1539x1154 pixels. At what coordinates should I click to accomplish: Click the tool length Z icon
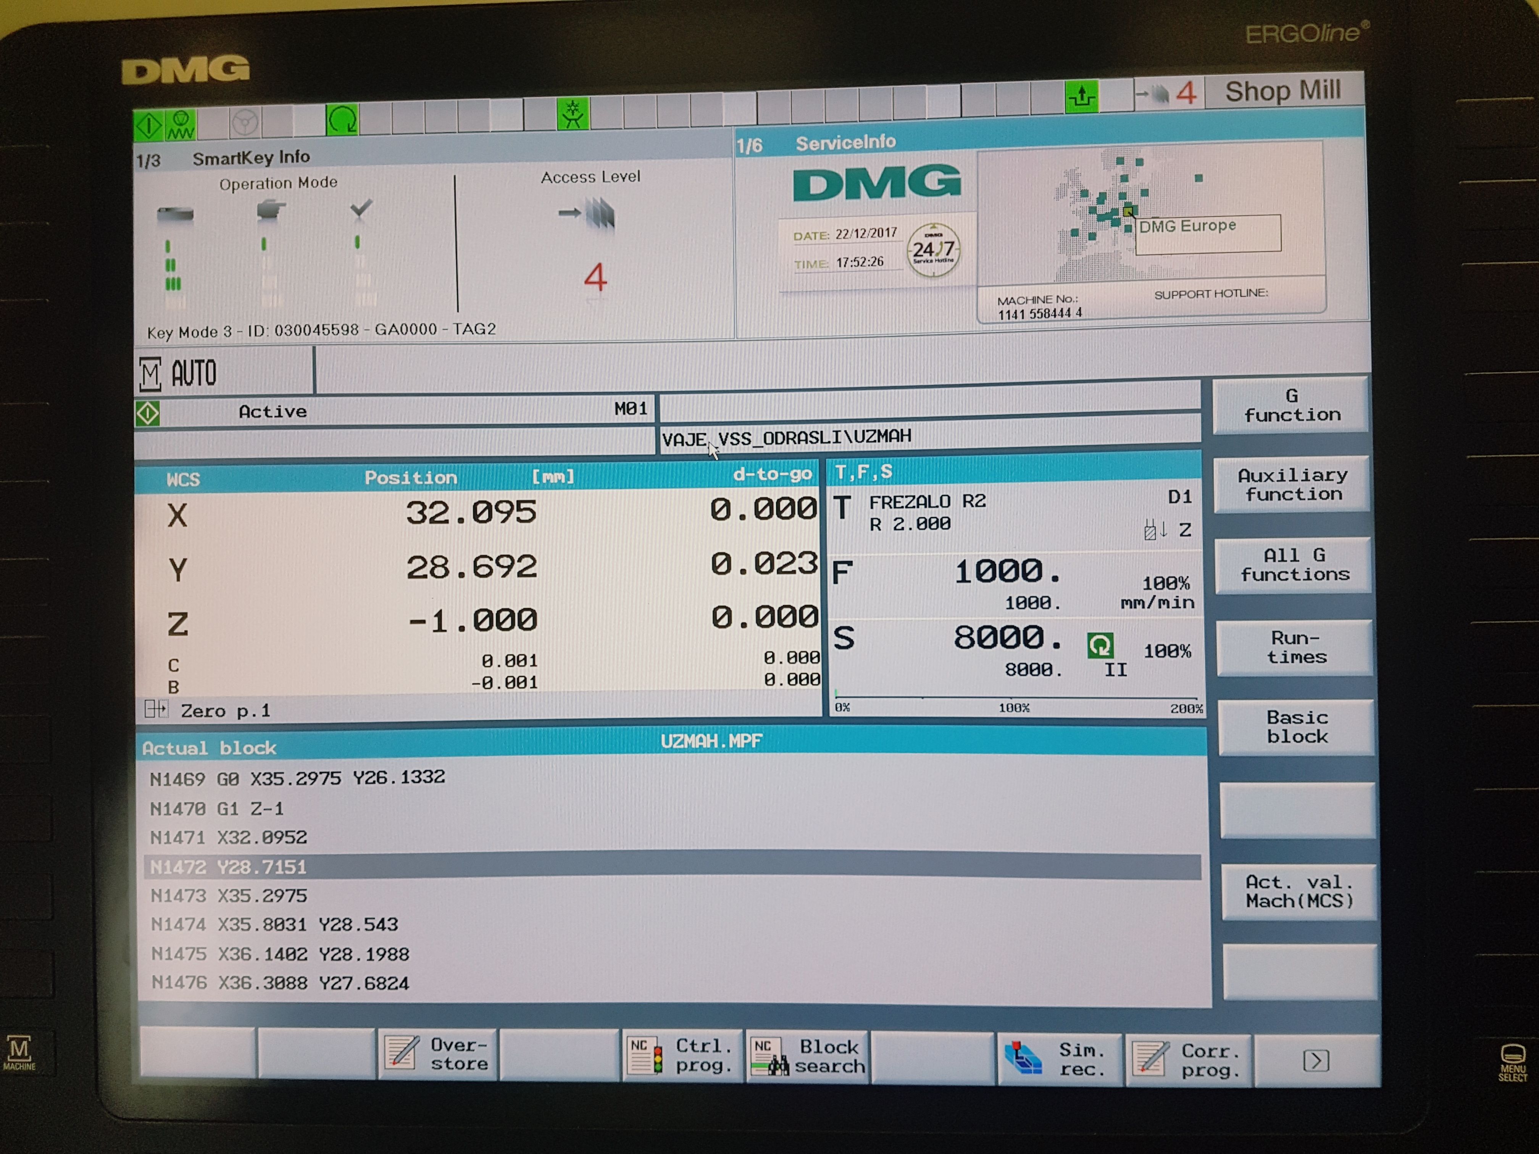coord(1155,530)
